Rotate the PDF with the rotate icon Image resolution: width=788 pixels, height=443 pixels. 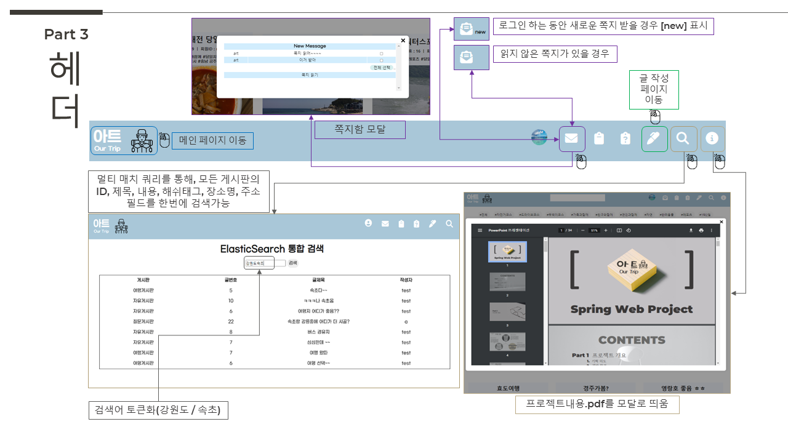click(629, 230)
